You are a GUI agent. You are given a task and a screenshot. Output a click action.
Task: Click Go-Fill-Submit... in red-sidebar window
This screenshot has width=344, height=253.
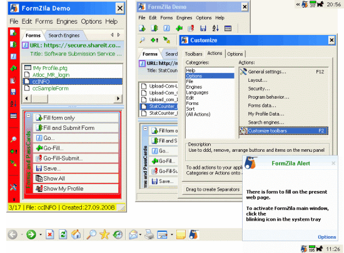76,158
